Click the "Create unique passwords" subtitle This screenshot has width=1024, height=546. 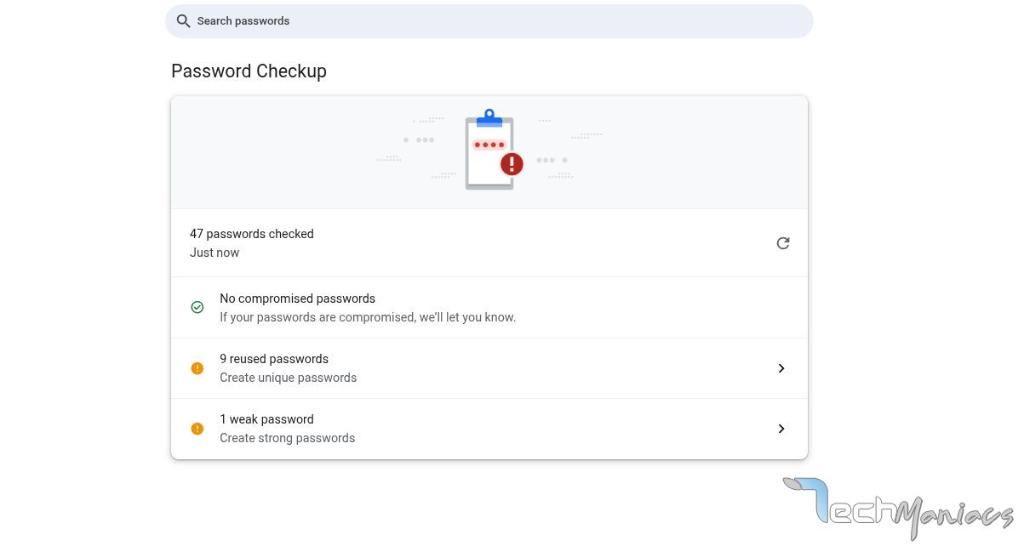pos(288,378)
